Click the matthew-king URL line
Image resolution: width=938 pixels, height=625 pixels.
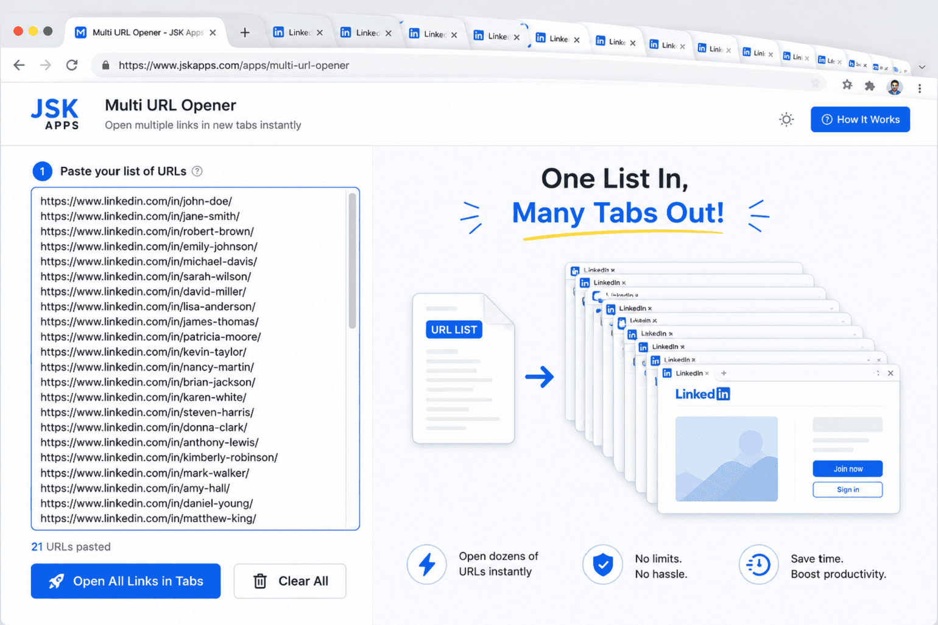click(x=149, y=519)
